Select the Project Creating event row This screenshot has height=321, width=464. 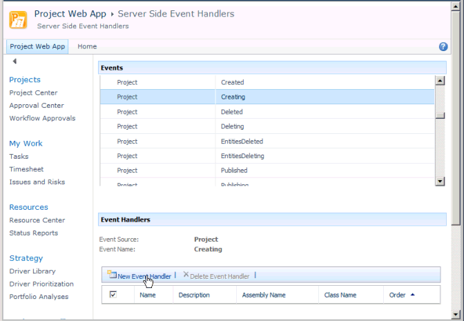pos(267,97)
